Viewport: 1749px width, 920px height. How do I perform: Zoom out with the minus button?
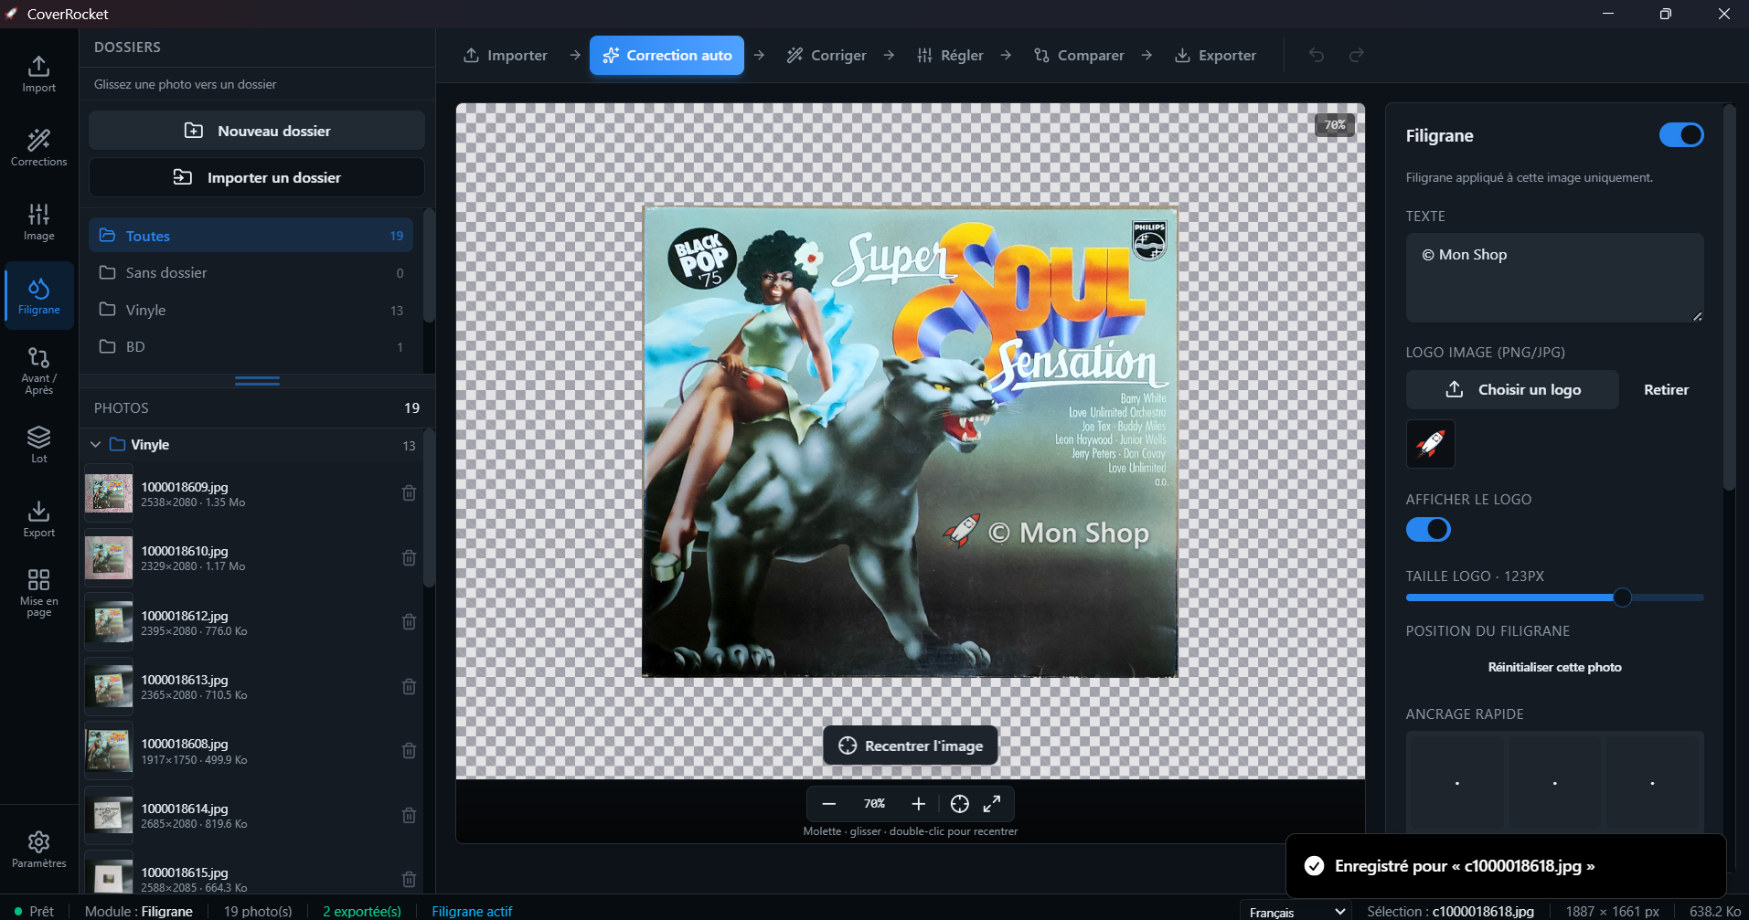pyautogui.click(x=829, y=804)
